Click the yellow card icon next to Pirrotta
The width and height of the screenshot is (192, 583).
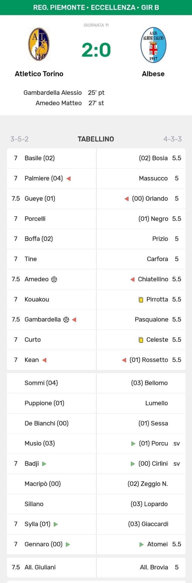(140, 299)
